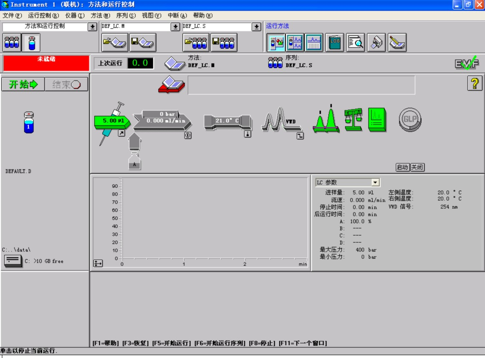The image size is (485, 358).
Task: Open the logbook via the LOG icon
Action: tap(335, 42)
